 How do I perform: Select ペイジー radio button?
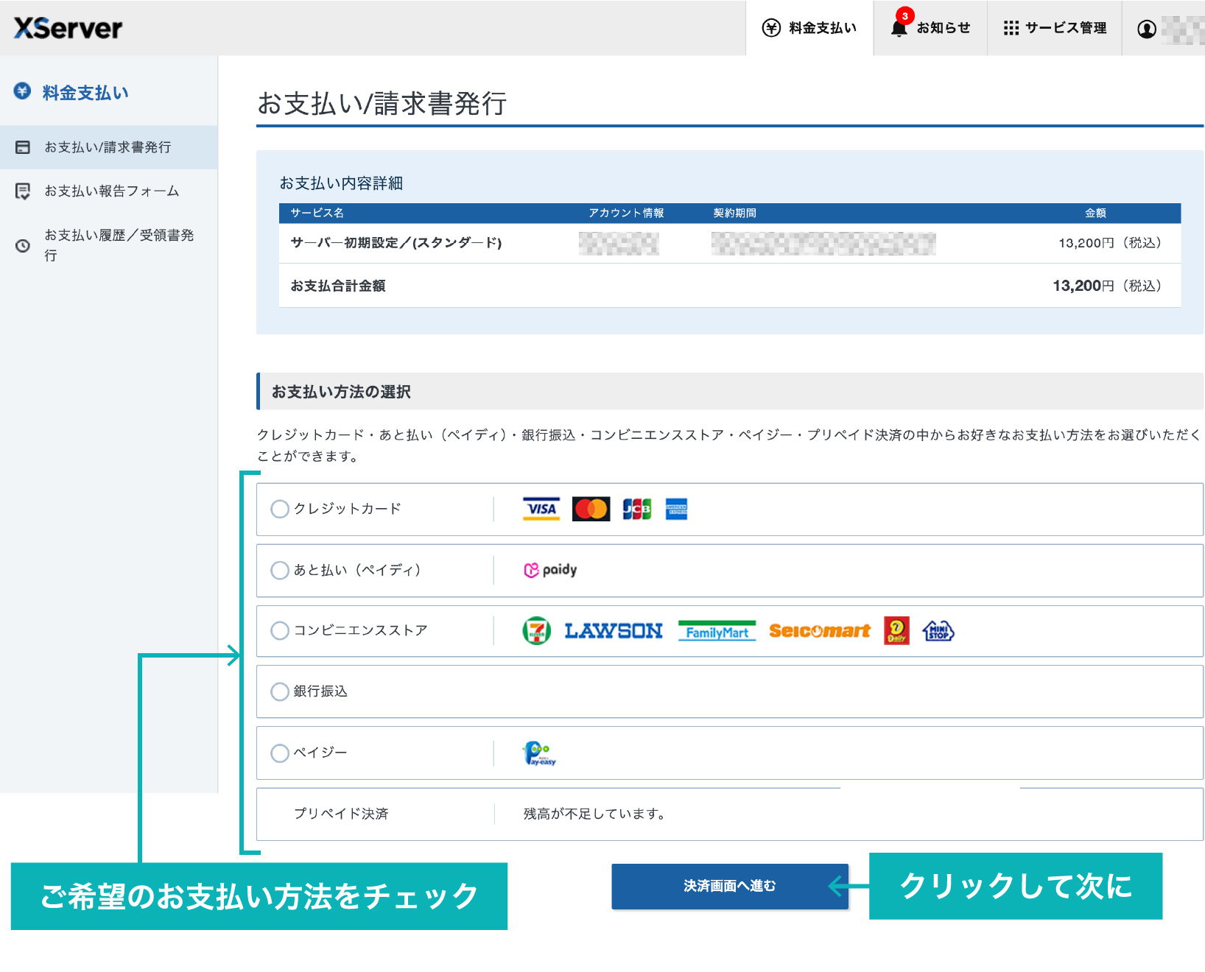pyautogui.click(x=280, y=753)
